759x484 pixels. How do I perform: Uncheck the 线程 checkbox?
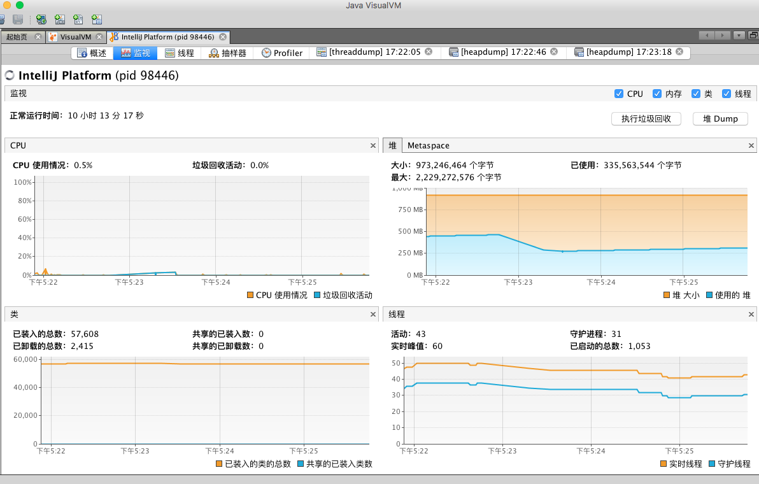click(726, 94)
